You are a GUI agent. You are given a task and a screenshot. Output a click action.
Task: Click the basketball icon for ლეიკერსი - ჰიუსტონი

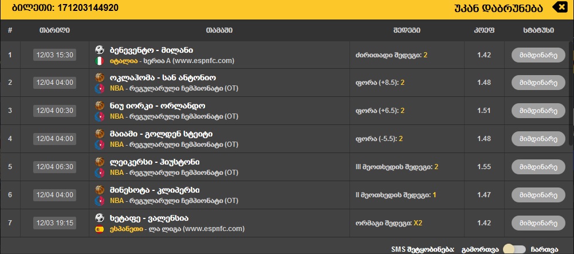tap(100, 162)
